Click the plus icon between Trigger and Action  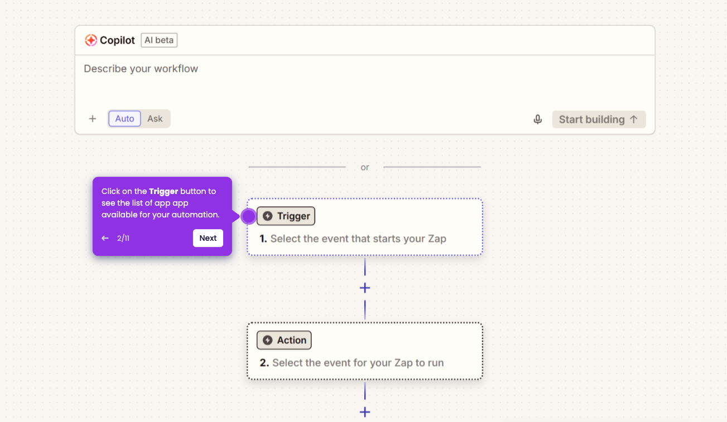click(x=365, y=288)
